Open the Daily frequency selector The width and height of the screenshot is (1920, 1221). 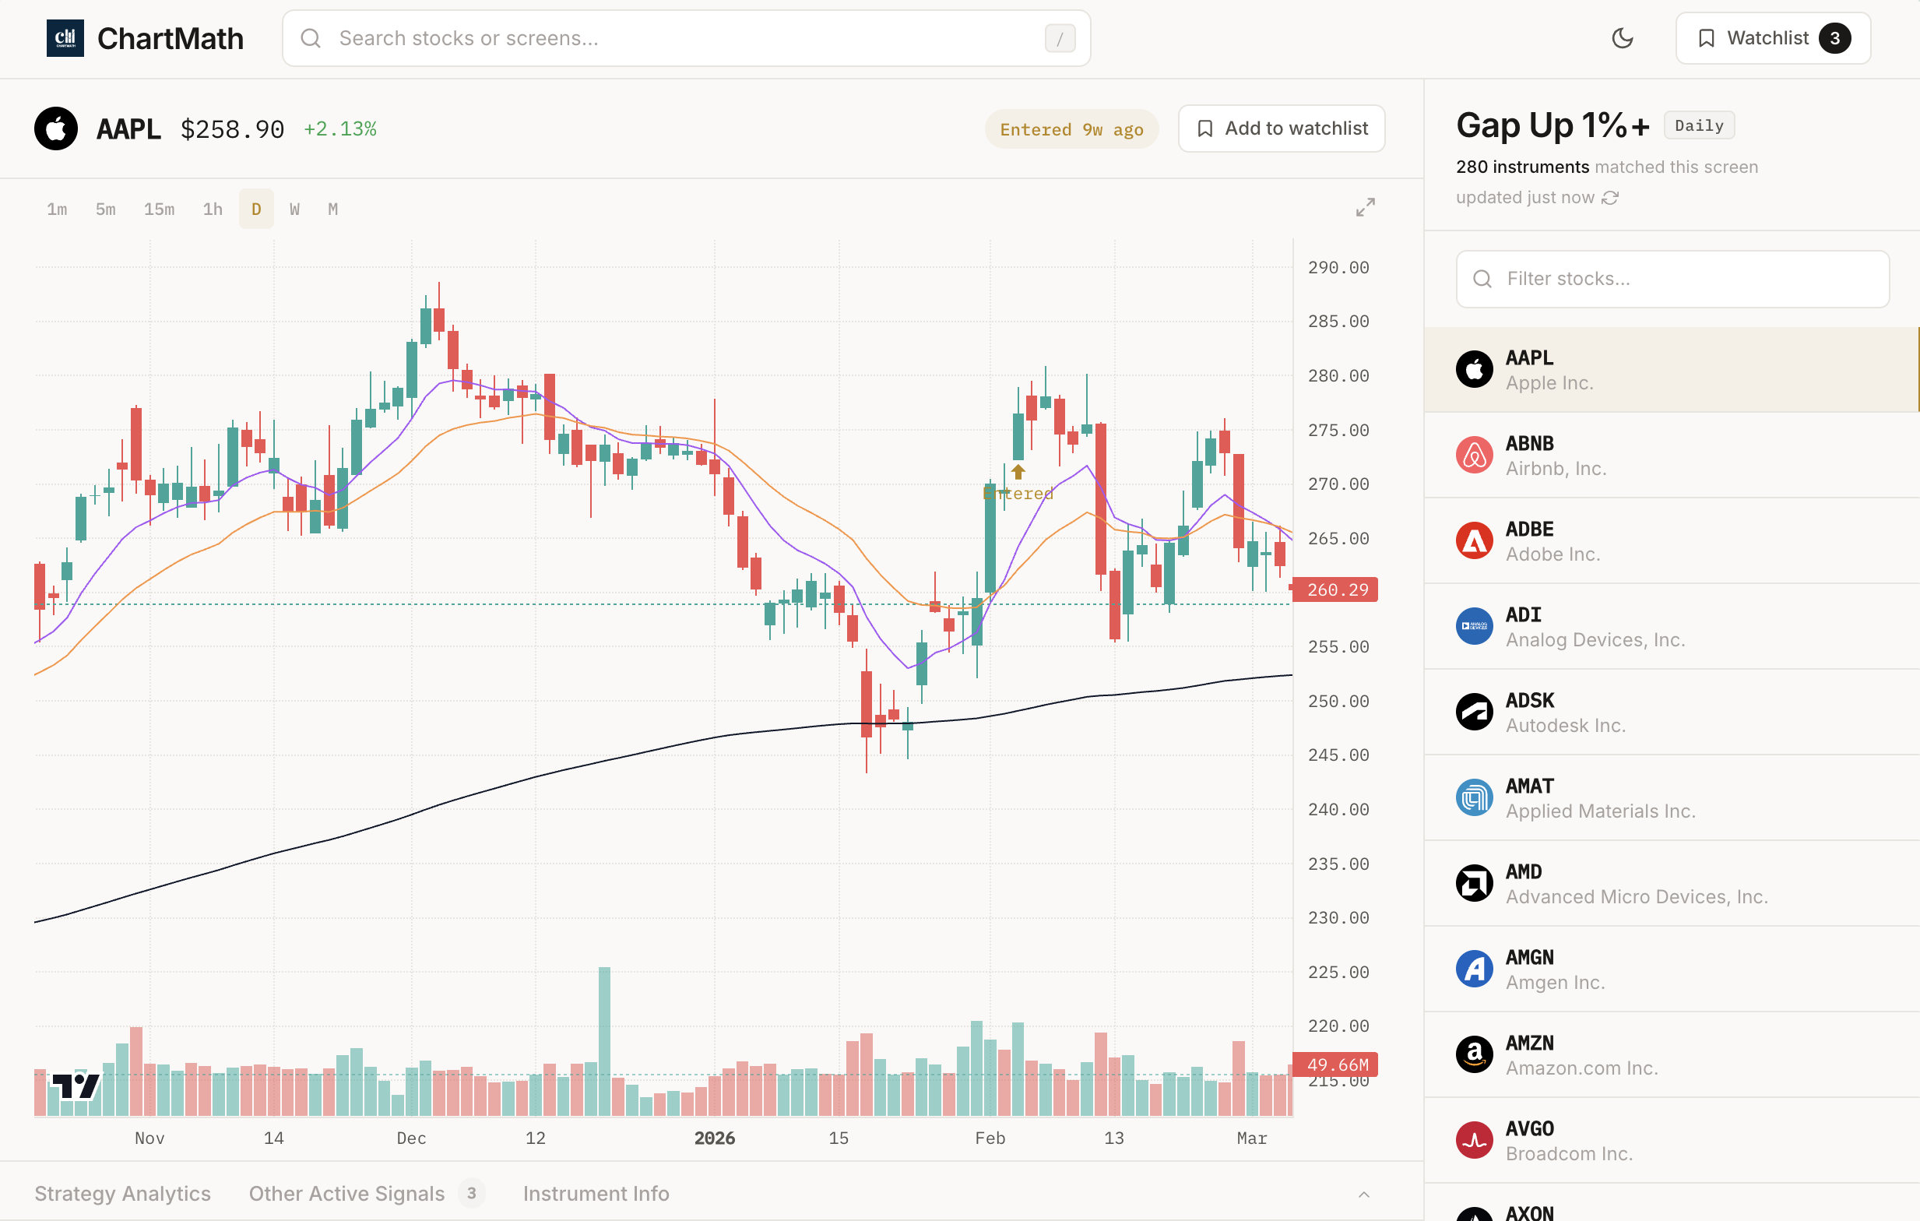tap(1699, 125)
